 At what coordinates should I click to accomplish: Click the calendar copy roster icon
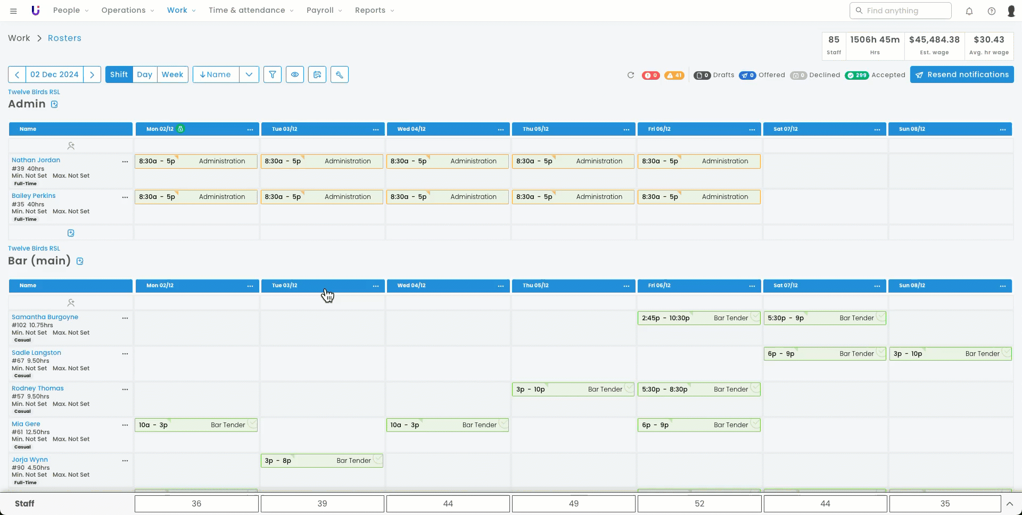317,74
